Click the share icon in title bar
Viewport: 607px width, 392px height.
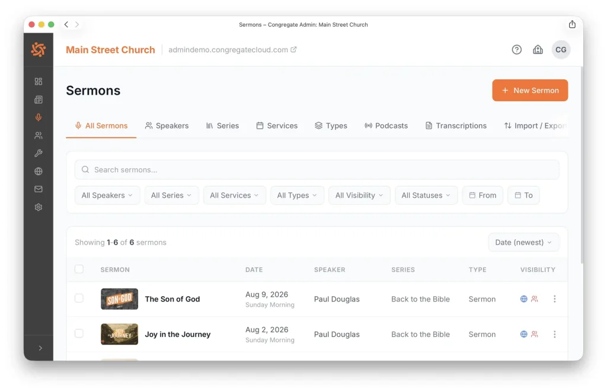(572, 24)
